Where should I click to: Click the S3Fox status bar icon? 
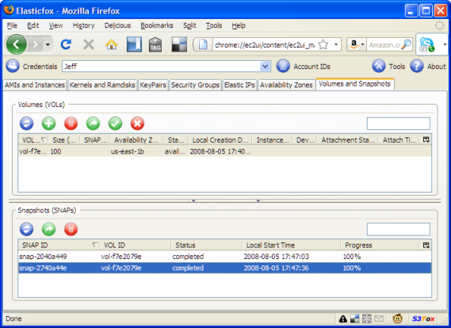coord(423,318)
